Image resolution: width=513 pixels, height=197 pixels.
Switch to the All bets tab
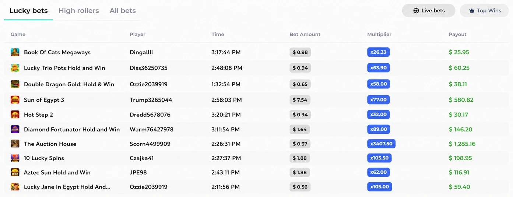(123, 11)
